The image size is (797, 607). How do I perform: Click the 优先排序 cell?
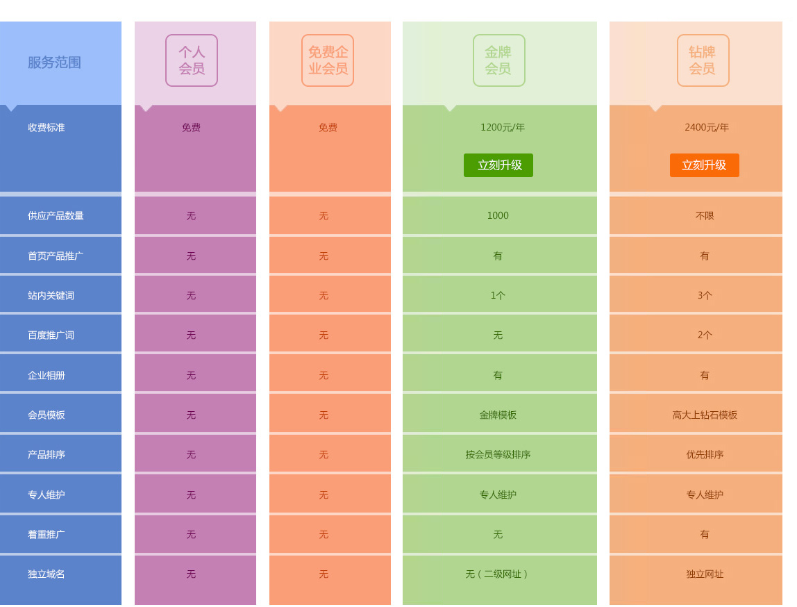705,455
